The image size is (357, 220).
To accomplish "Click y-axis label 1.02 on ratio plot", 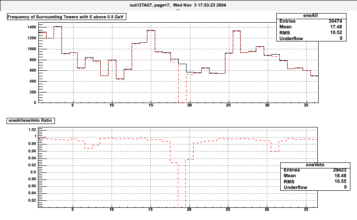I will coord(32,130).
